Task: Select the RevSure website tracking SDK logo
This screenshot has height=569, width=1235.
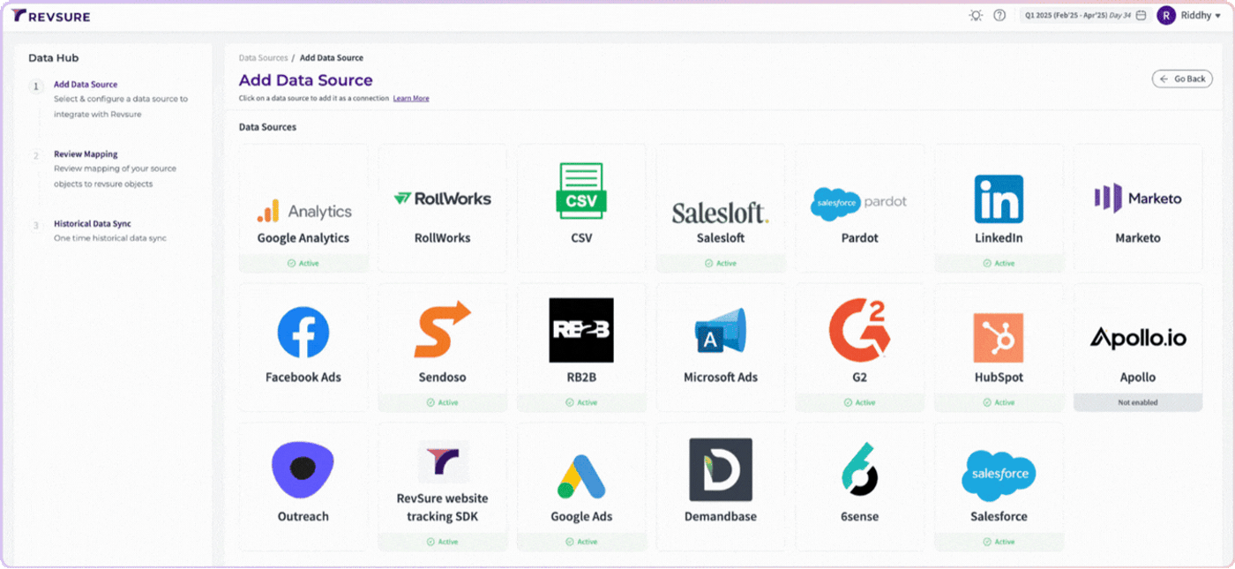Action: (443, 461)
